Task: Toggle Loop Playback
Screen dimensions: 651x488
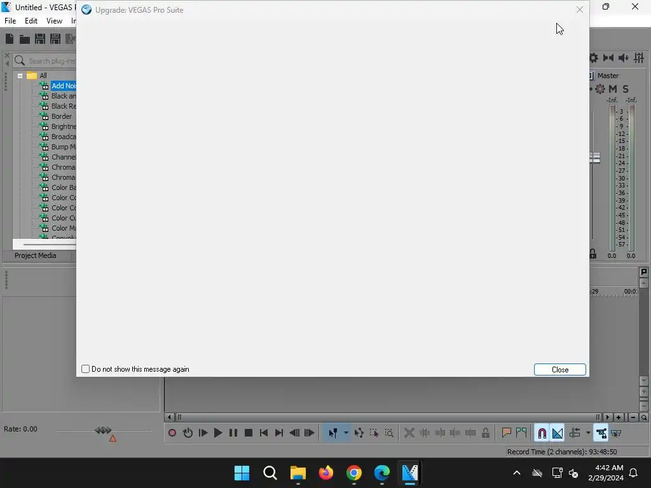Action: [188, 433]
